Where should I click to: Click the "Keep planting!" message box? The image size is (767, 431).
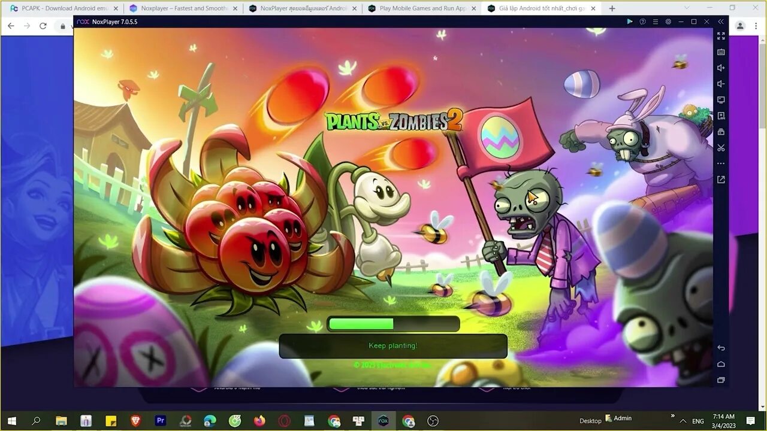coord(393,346)
